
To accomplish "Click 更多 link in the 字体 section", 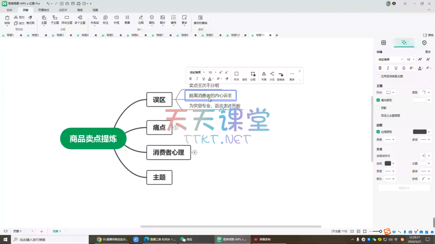I will 427,52.
